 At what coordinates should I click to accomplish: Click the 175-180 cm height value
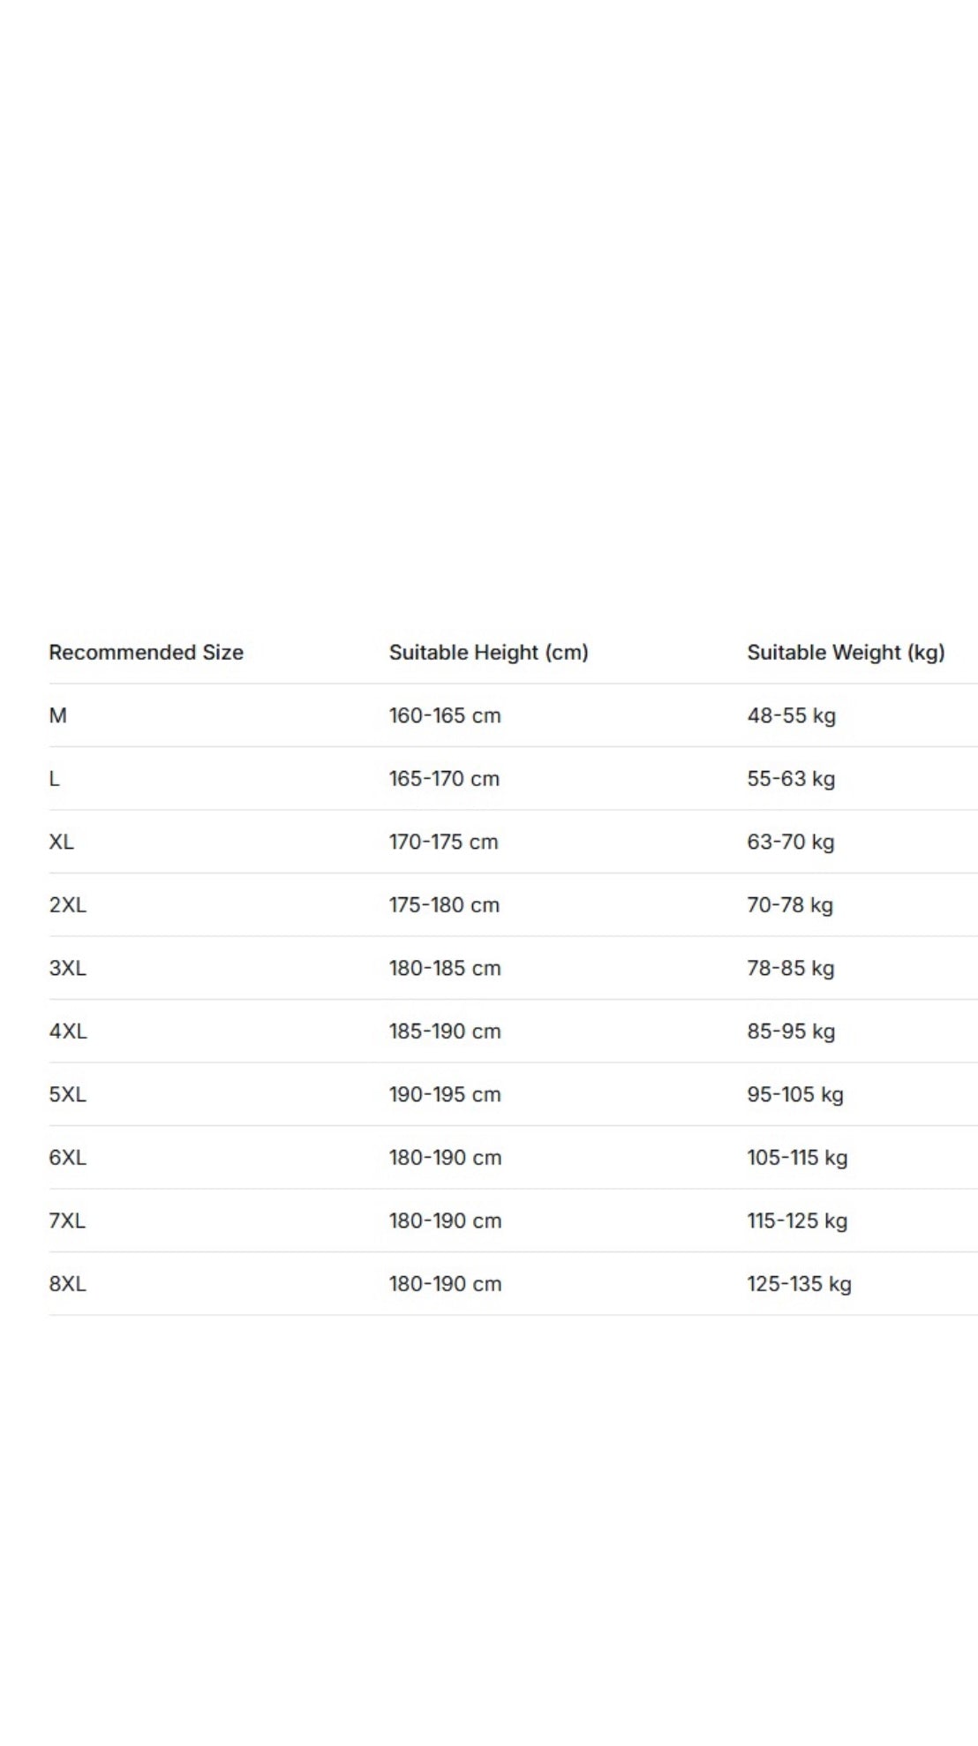point(444,905)
